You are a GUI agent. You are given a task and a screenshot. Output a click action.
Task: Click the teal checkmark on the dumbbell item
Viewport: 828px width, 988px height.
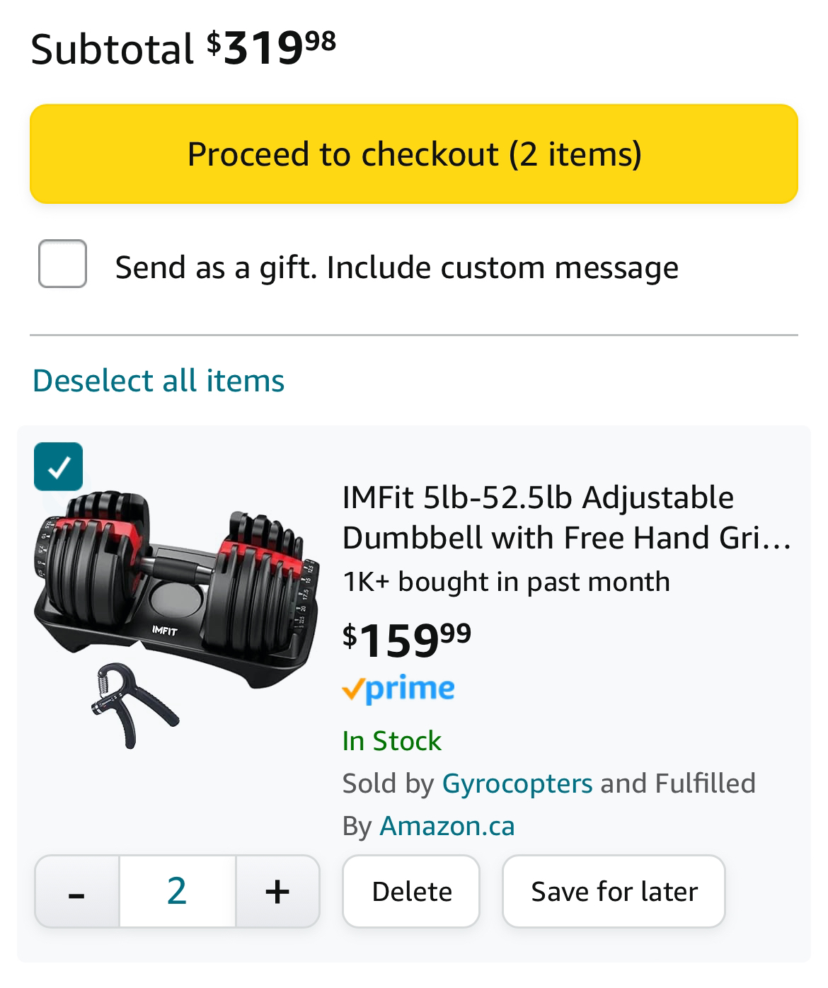point(59,465)
